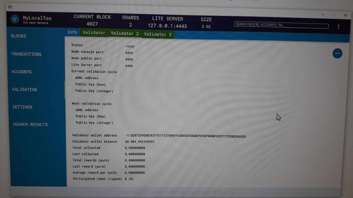Click the status message at the window bottom
Viewport: 353px width, 198px height.
[x=177, y=192]
